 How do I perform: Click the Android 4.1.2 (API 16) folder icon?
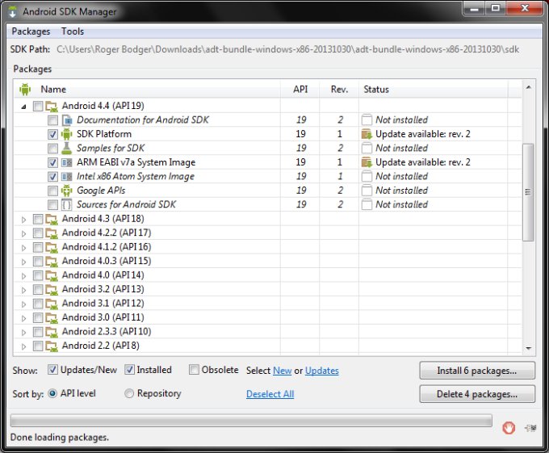point(52,247)
